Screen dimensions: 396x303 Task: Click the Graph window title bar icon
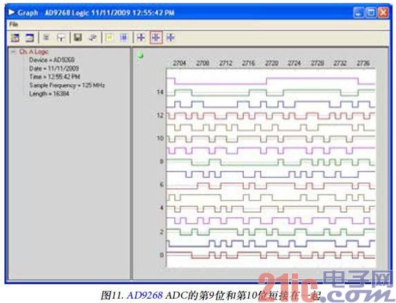coord(12,12)
